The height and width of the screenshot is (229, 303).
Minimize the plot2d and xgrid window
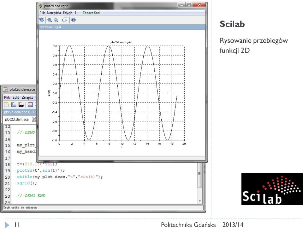pos(181,5)
